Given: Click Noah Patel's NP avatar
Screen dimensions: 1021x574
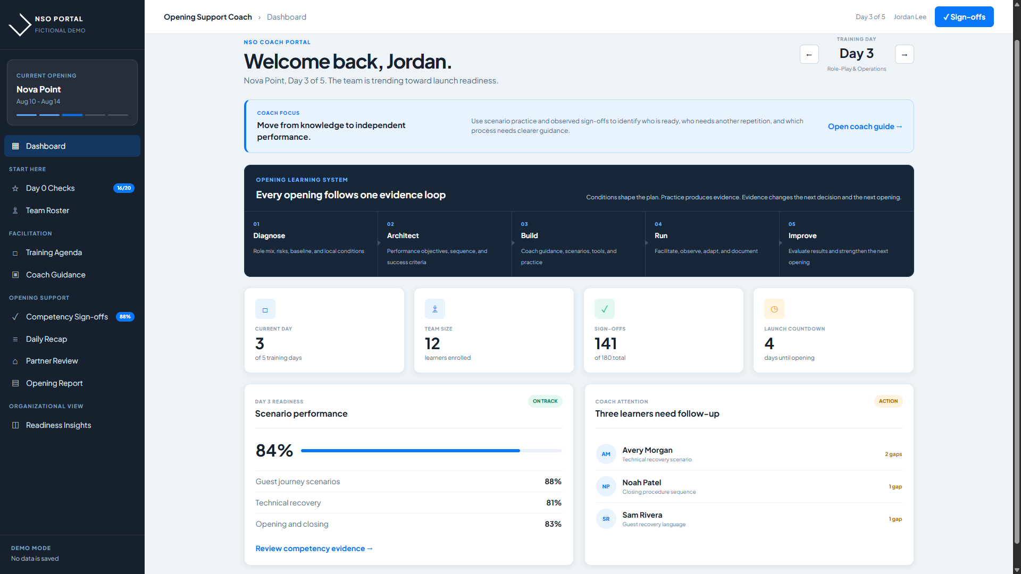Looking at the screenshot, I should click(606, 487).
